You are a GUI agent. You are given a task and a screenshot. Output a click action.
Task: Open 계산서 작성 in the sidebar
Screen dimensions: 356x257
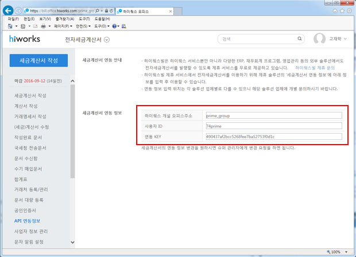[x=26, y=106]
